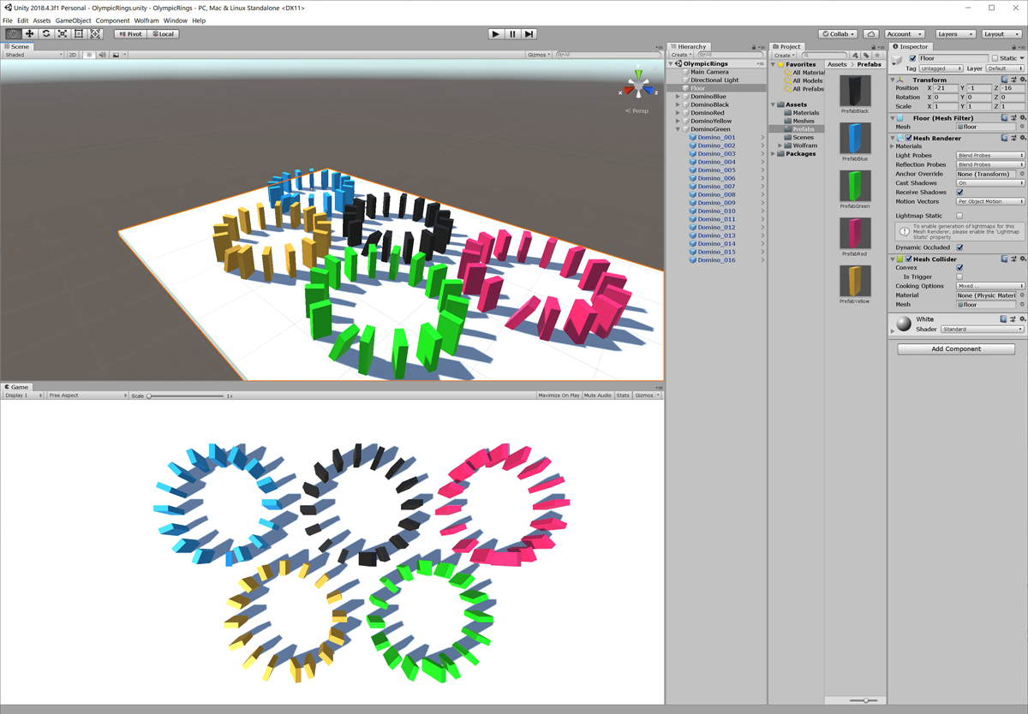Open the Wolfram menu
Image resolution: width=1028 pixels, height=714 pixels.
(146, 21)
